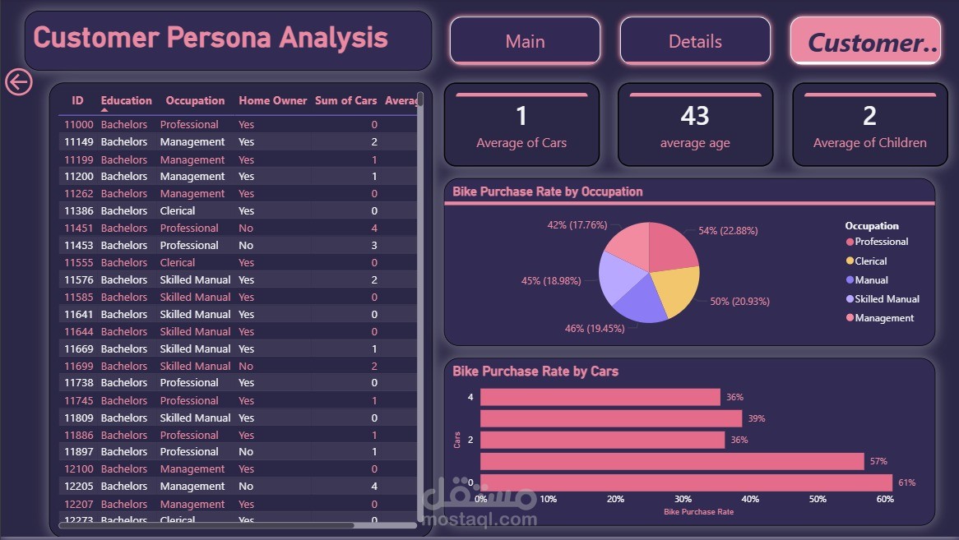Sort table by Home Owner column header
959x540 pixels.
pos(273,100)
